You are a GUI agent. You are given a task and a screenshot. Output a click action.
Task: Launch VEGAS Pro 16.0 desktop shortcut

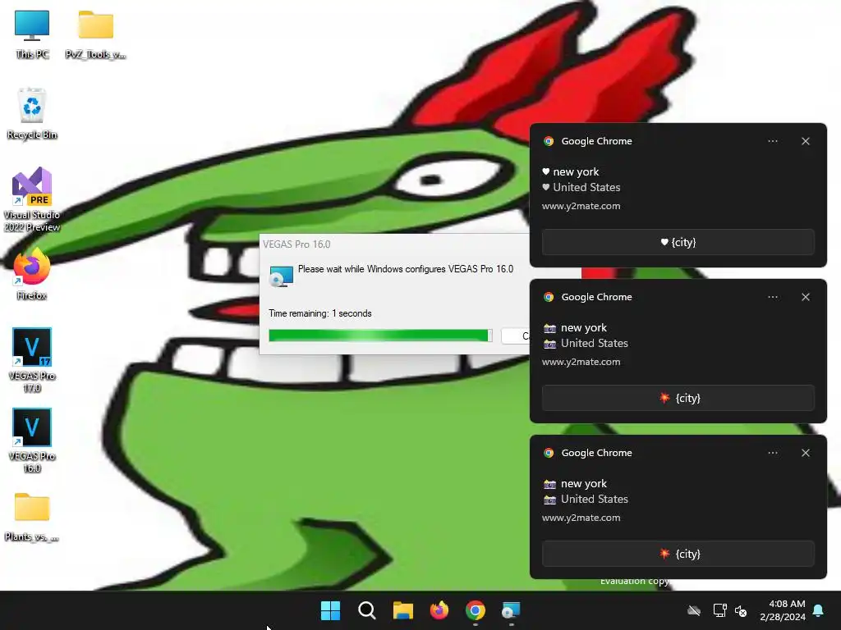32,441
